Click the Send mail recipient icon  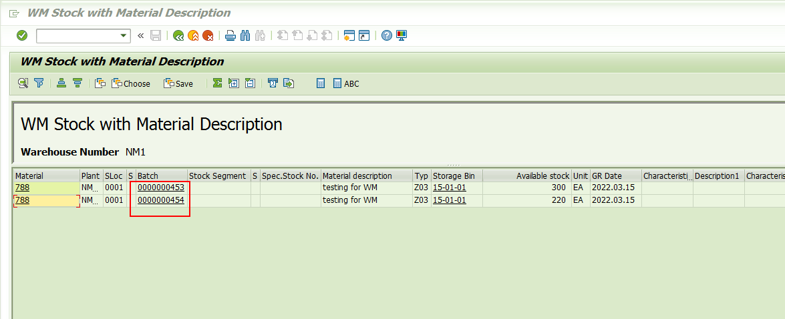tap(273, 83)
